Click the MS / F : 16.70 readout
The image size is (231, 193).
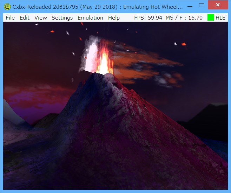(184, 18)
